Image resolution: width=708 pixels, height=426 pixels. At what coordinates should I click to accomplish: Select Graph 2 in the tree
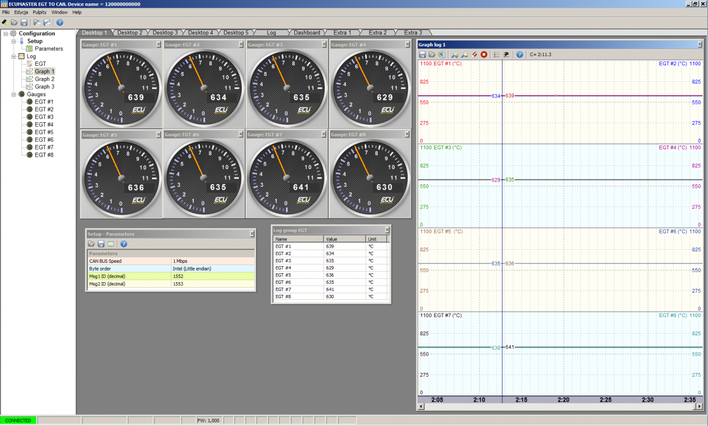point(44,79)
